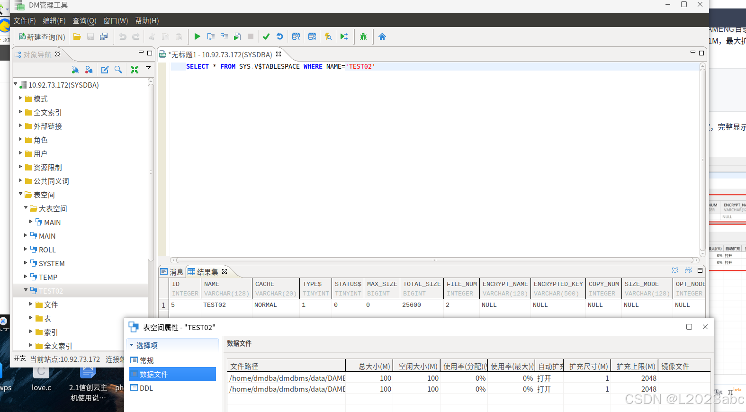Expand the 模式 folder

point(20,98)
